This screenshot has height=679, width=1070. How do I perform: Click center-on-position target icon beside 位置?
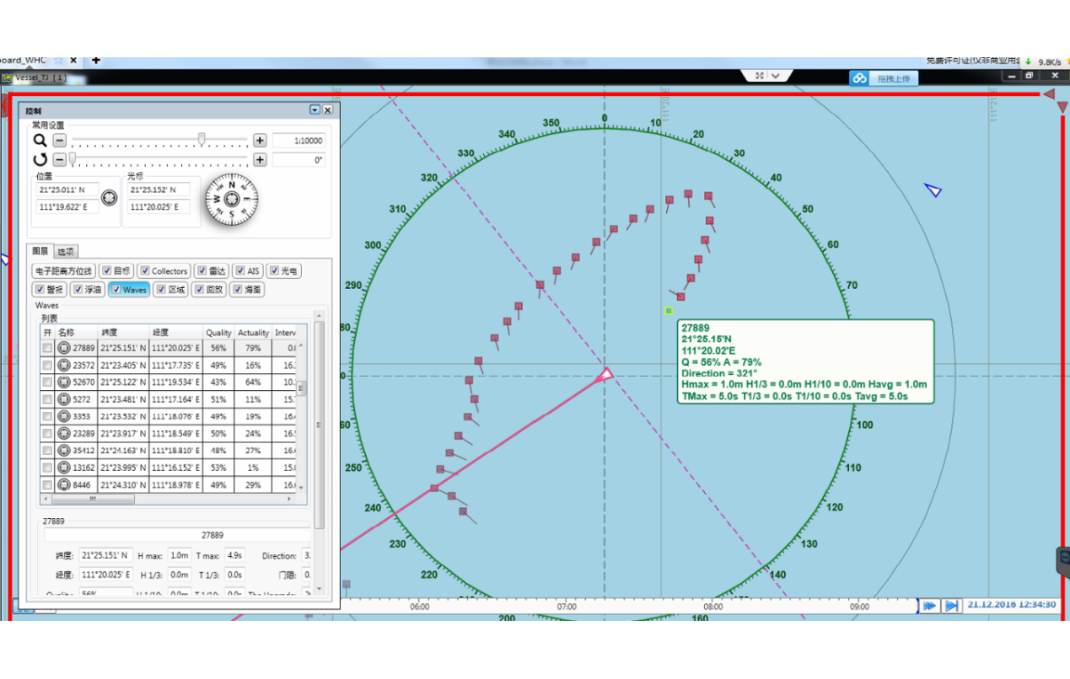pyautogui.click(x=109, y=198)
